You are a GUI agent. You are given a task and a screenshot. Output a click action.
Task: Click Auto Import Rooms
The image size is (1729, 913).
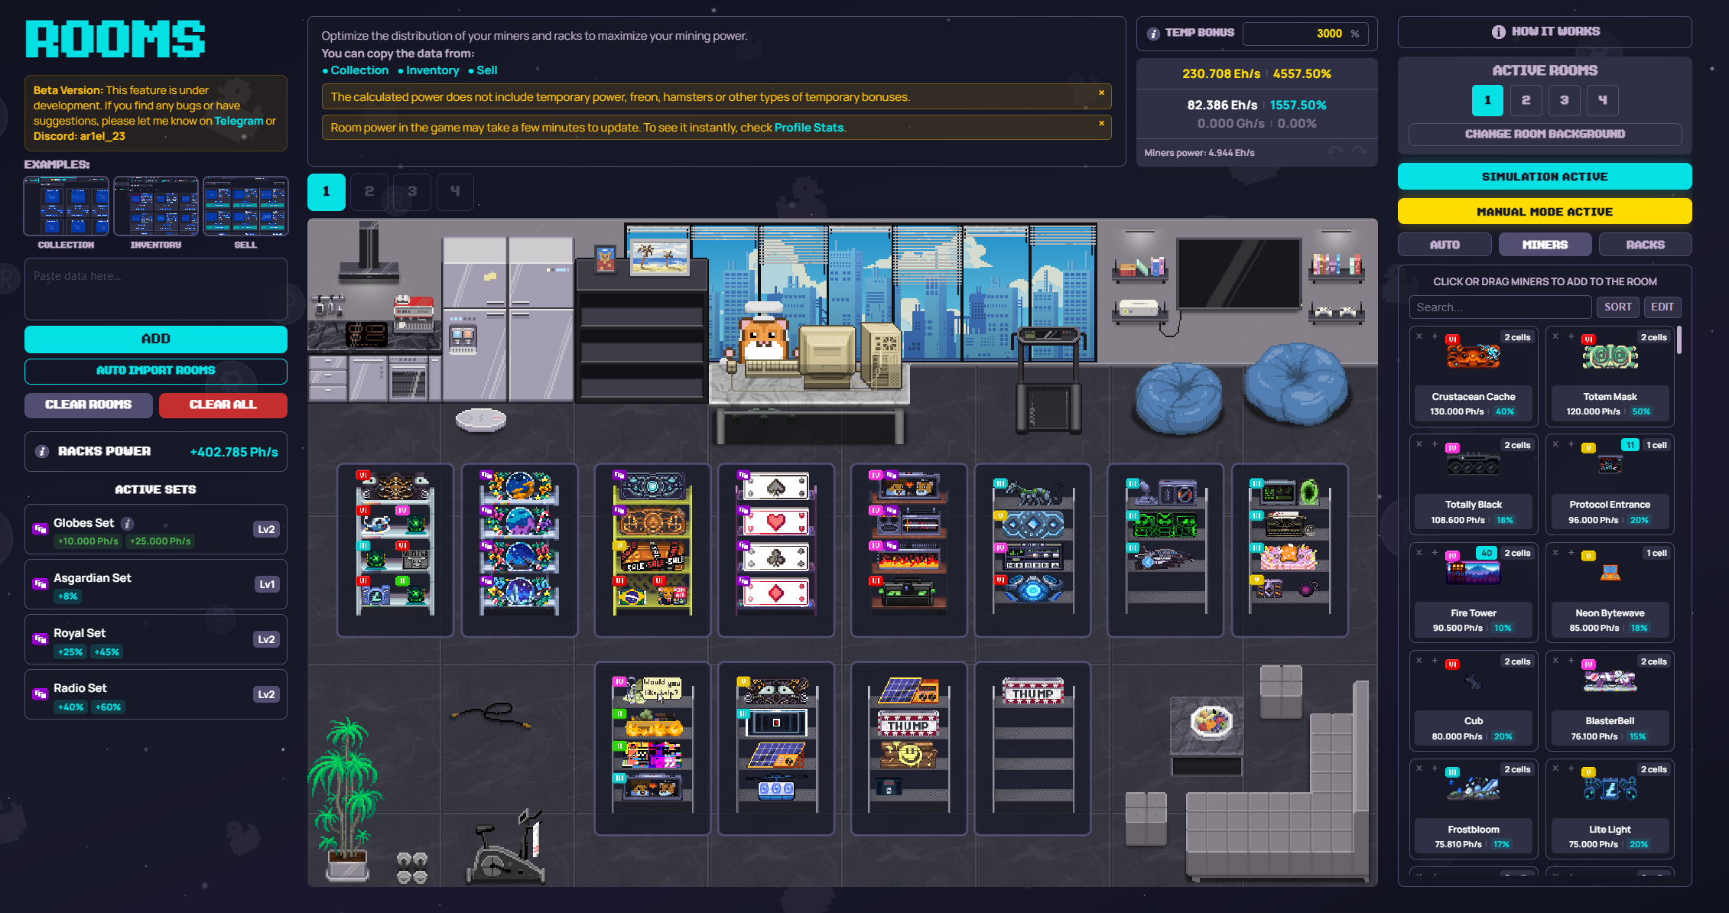click(156, 371)
